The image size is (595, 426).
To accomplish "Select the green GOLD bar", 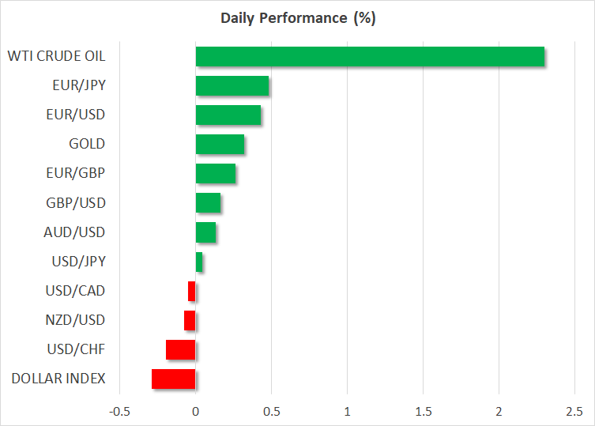I will pos(220,144).
